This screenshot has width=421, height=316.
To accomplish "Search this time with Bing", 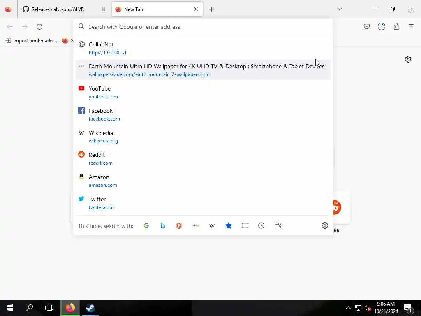I will click(163, 226).
